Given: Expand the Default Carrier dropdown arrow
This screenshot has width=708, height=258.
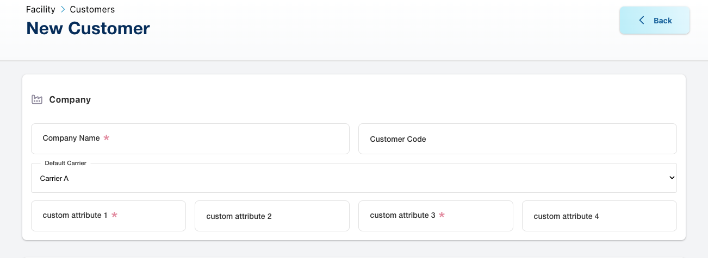Looking at the screenshot, I should point(672,178).
